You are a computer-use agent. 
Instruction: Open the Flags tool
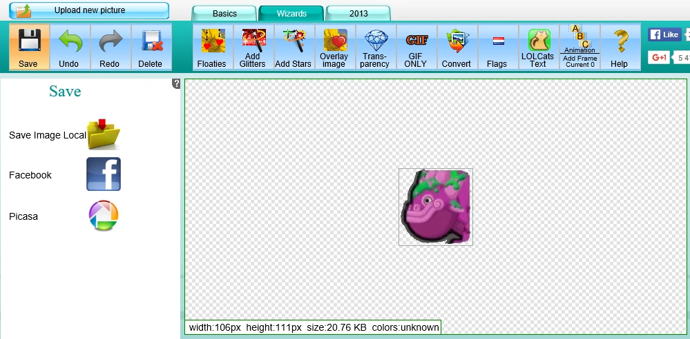(x=497, y=47)
